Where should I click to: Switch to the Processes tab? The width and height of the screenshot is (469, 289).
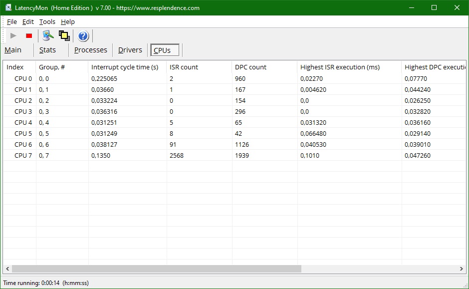point(91,50)
